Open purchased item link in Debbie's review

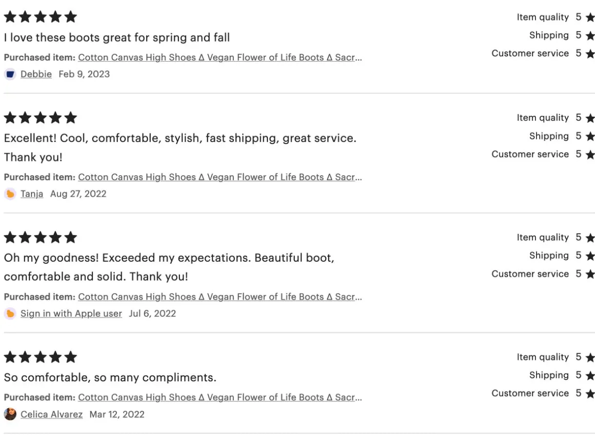(220, 57)
